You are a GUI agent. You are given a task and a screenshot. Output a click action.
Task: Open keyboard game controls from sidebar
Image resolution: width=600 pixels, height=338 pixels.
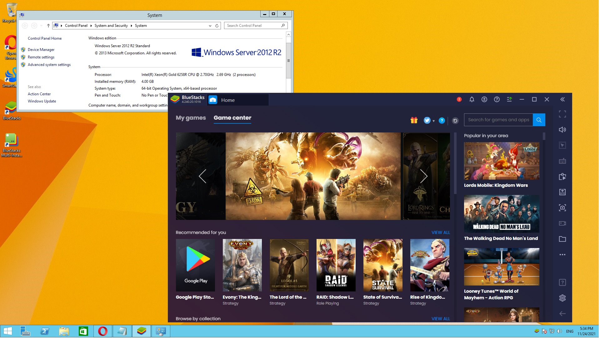click(562, 161)
